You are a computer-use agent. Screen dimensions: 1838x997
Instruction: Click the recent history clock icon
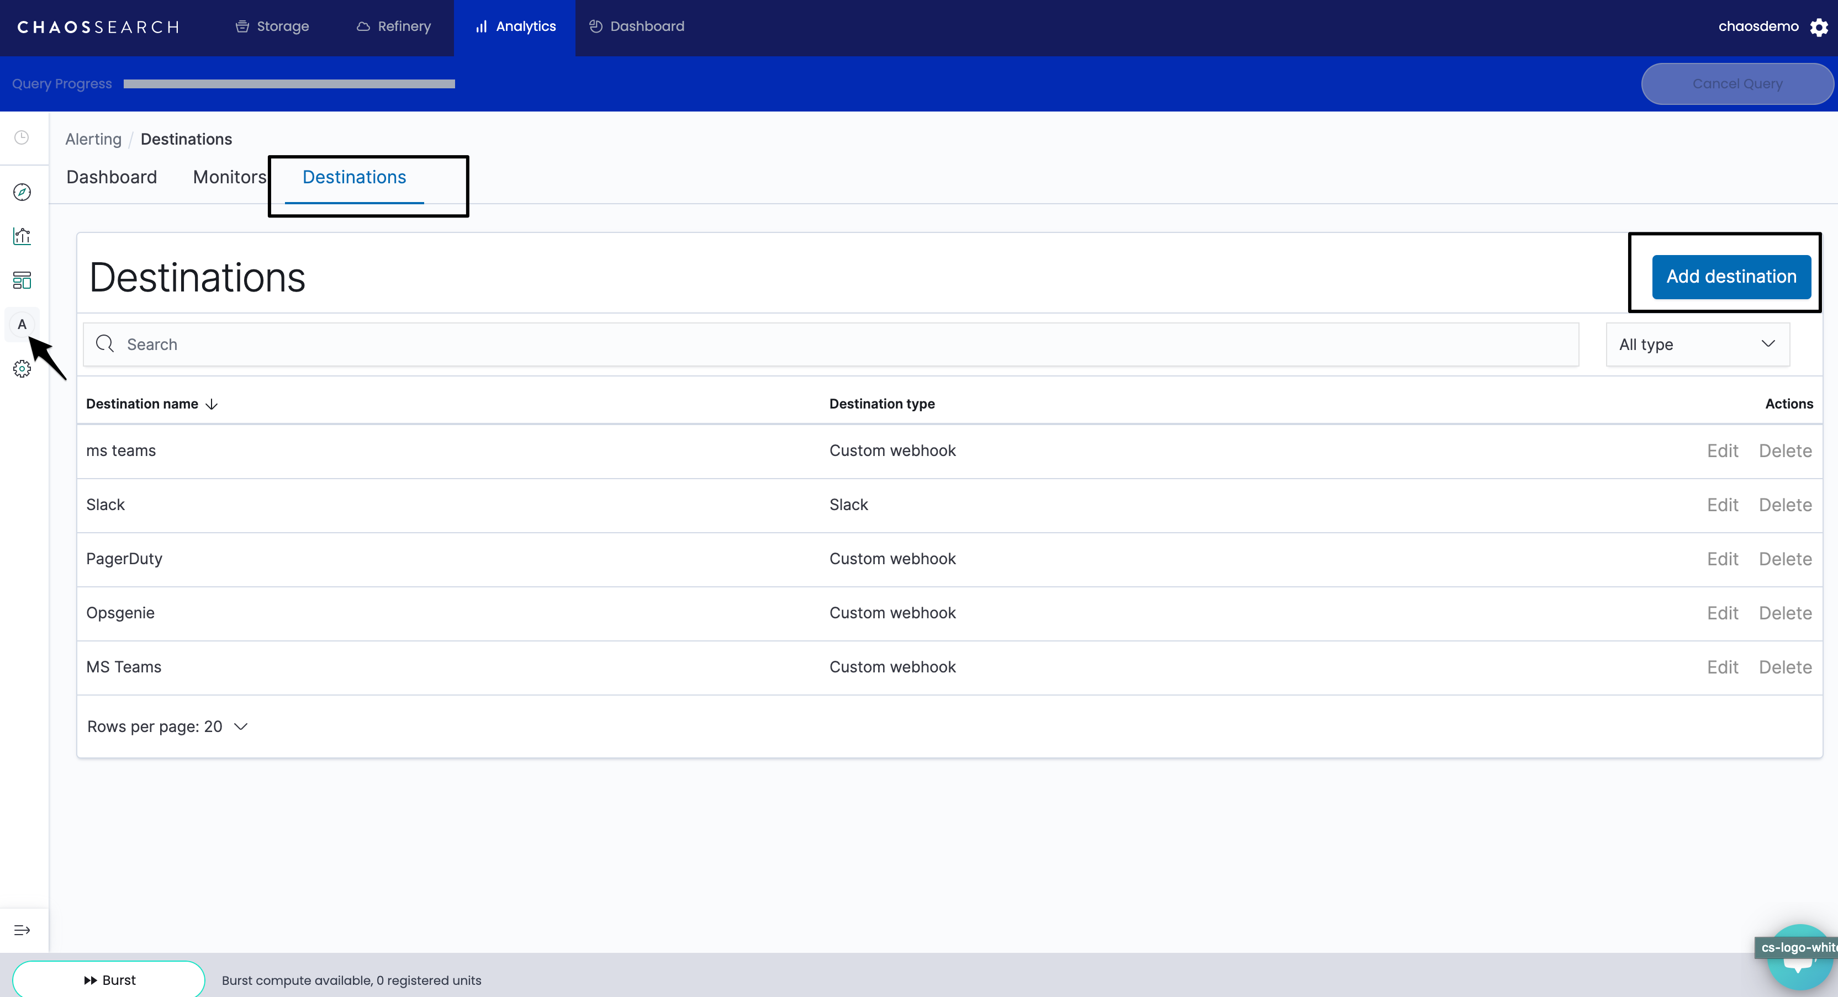pos(22,137)
